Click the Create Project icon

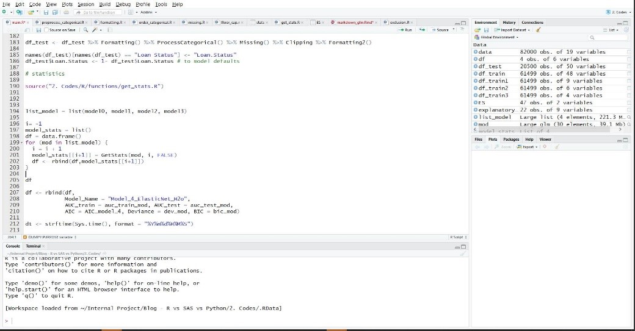click(19, 12)
